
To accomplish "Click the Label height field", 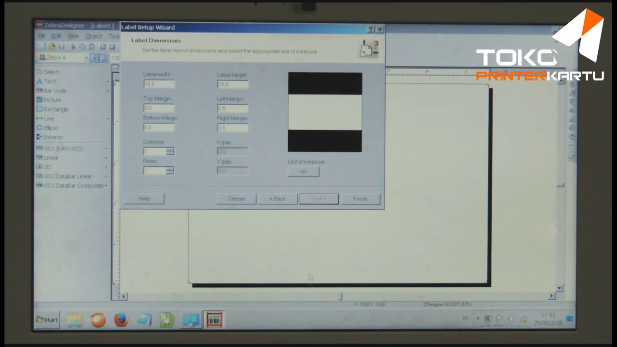I will tap(232, 84).
